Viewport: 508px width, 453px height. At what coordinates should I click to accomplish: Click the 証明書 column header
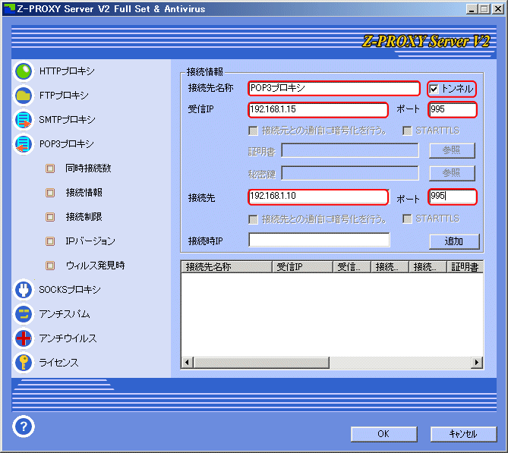tap(465, 267)
